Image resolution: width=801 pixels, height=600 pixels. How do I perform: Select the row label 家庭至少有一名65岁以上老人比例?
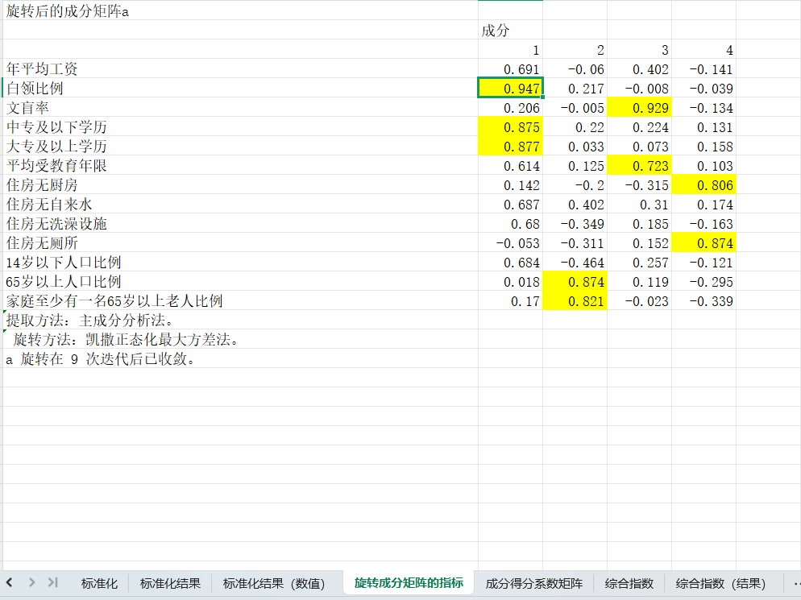[x=240, y=301]
